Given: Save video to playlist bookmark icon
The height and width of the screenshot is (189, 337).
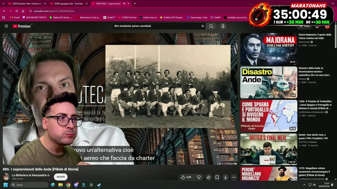Looking at the screenshot, I should click(217, 177).
